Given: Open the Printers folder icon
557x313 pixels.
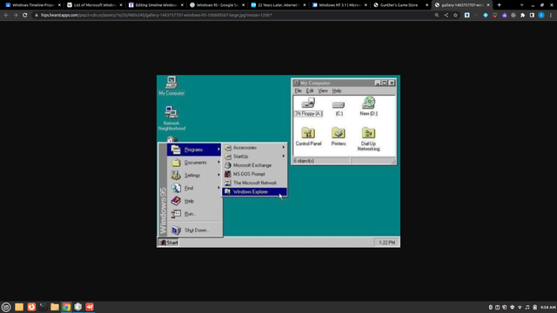Looking at the screenshot, I should 339,137.
